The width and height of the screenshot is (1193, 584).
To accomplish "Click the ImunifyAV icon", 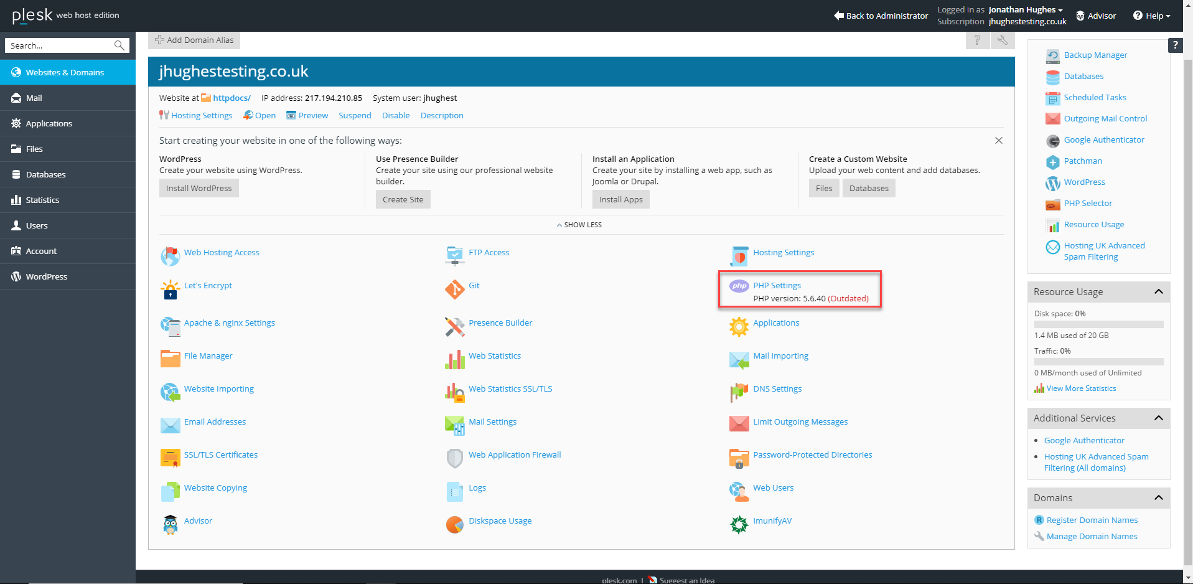I will [x=739, y=524].
